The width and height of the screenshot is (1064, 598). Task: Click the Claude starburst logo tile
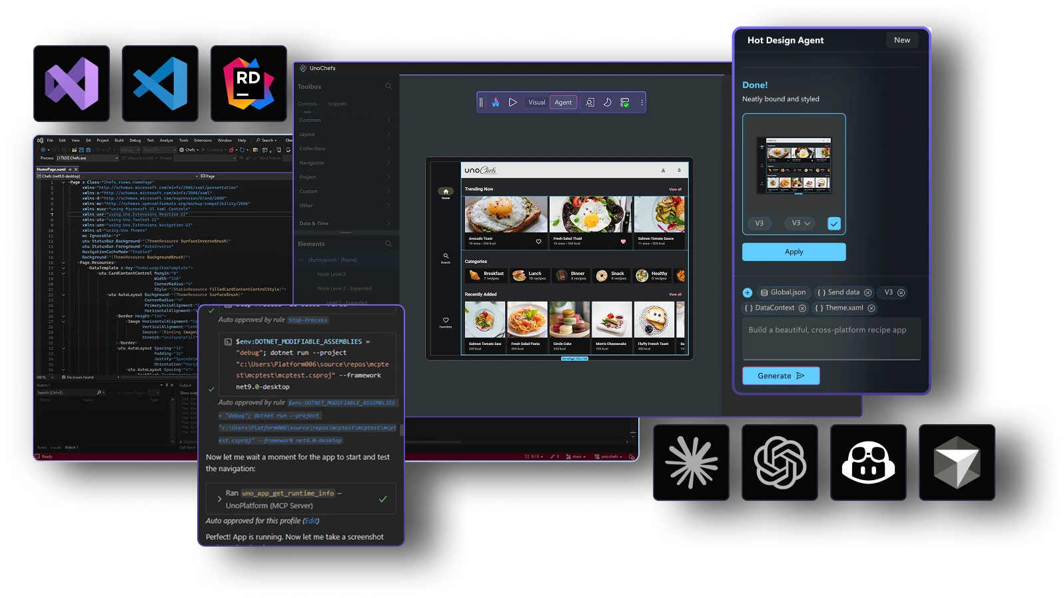[x=691, y=462]
